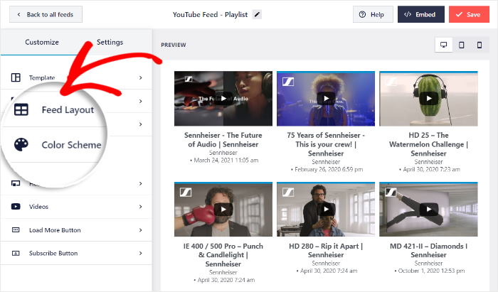
Task: Click title '75 Years of Sennheiser'
Action: point(326,144)
